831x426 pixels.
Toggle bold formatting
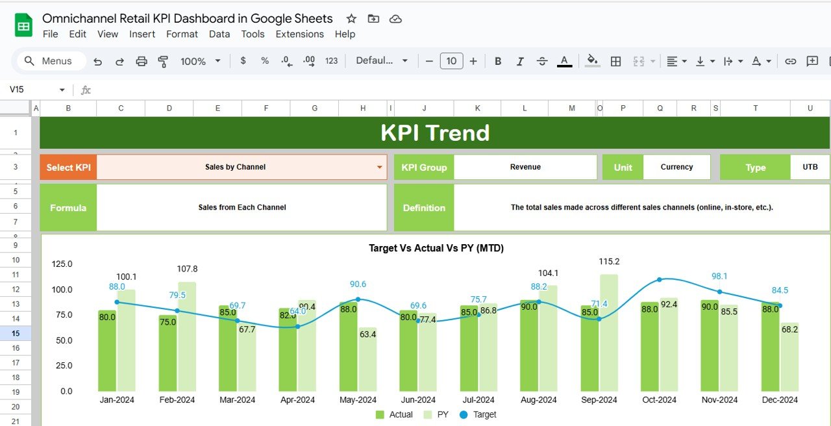(498, 61)
